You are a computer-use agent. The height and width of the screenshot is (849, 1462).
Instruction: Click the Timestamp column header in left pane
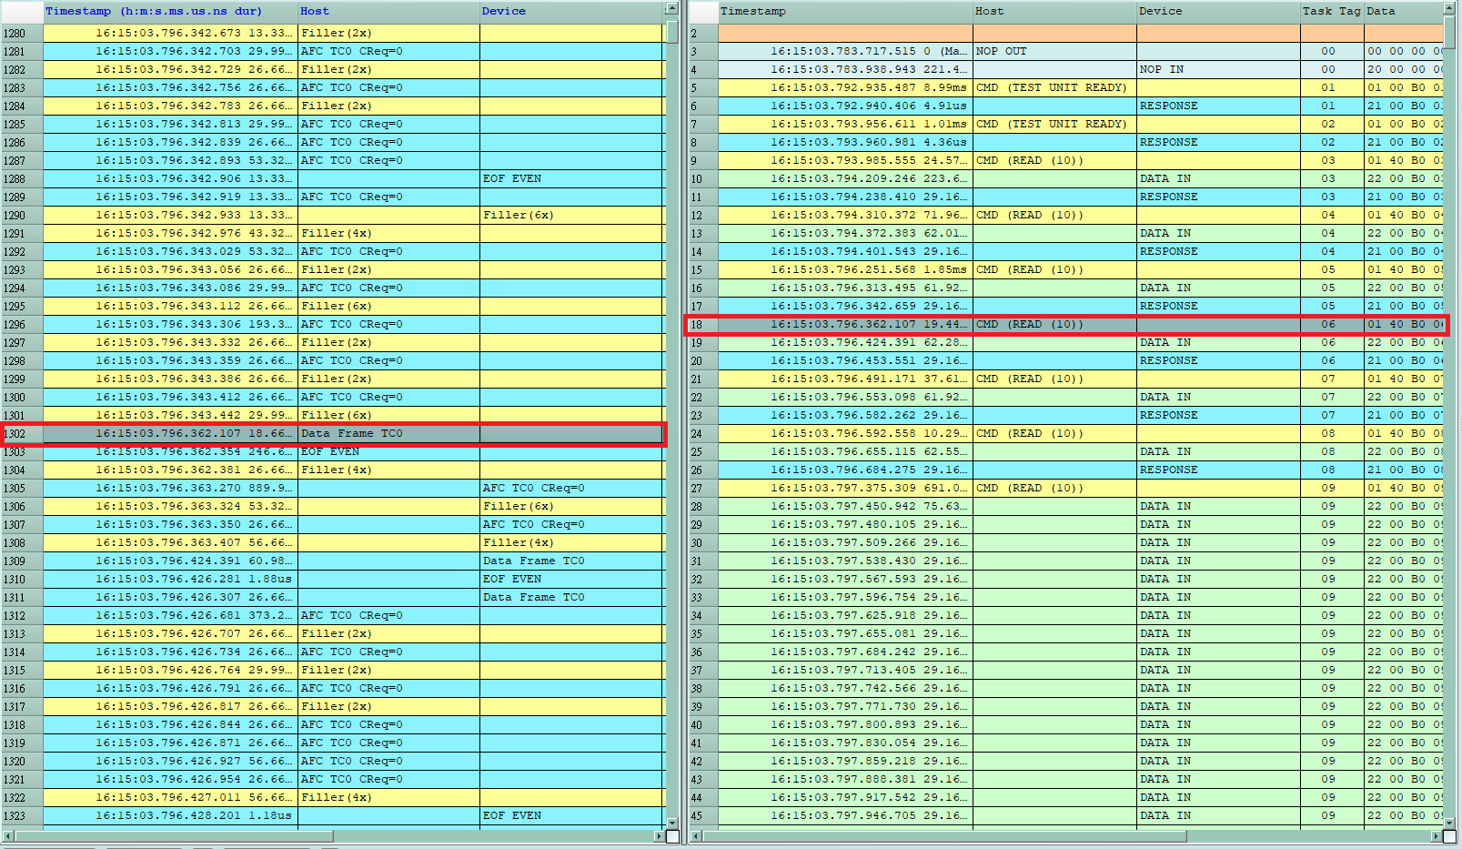[x=171, y=11]
